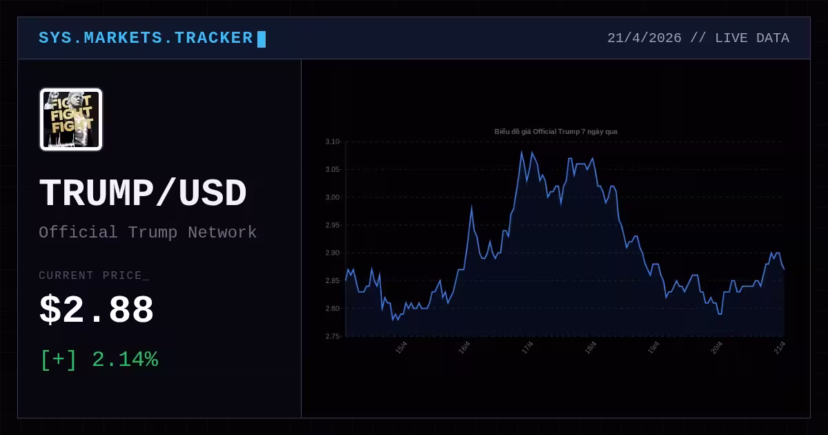This screenshot has width=828, height=435.
Task: Click the sharp price spike near 16/4
Action: point(471,207)
